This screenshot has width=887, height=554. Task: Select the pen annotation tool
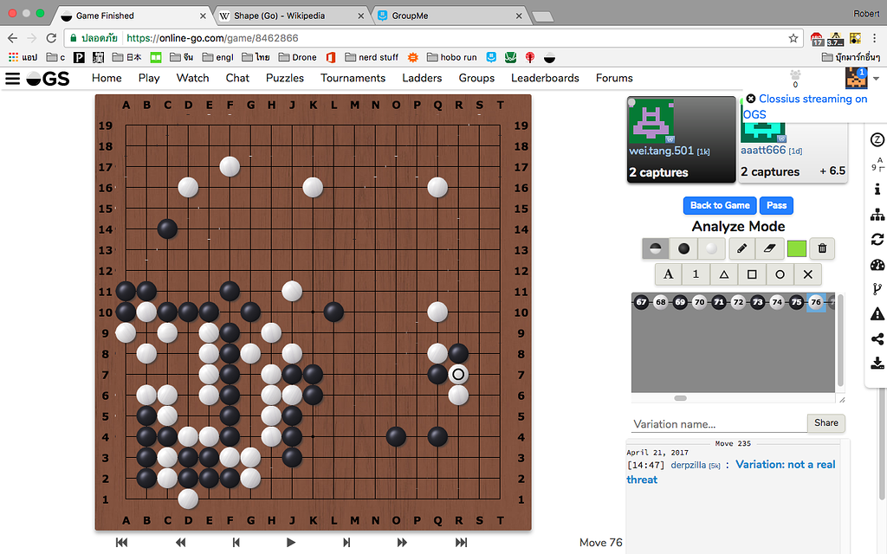click(741, 248)
